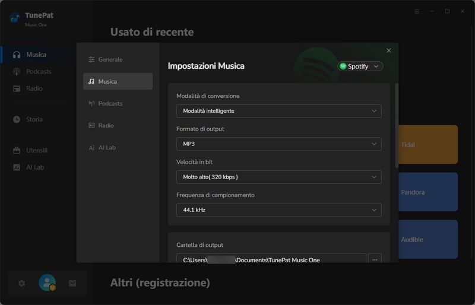Click the Cartella di output path field
The height and width of the screenshot is (305, 475).
pyautogui.click(x=271, y=258)
